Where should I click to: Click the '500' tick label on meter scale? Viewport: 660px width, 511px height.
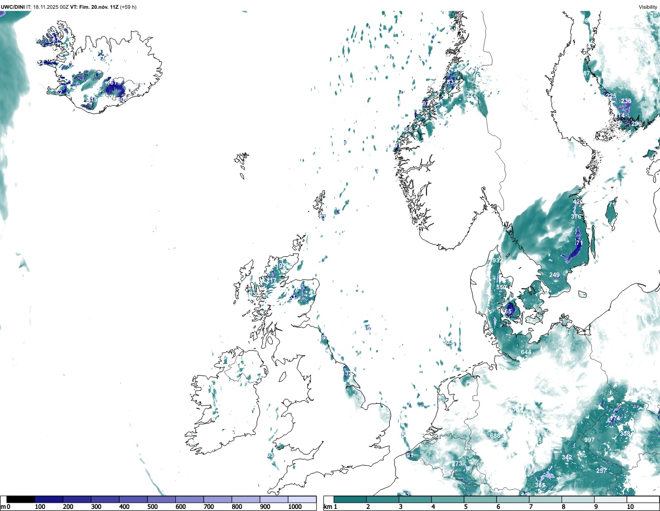[x=153, y=507]
